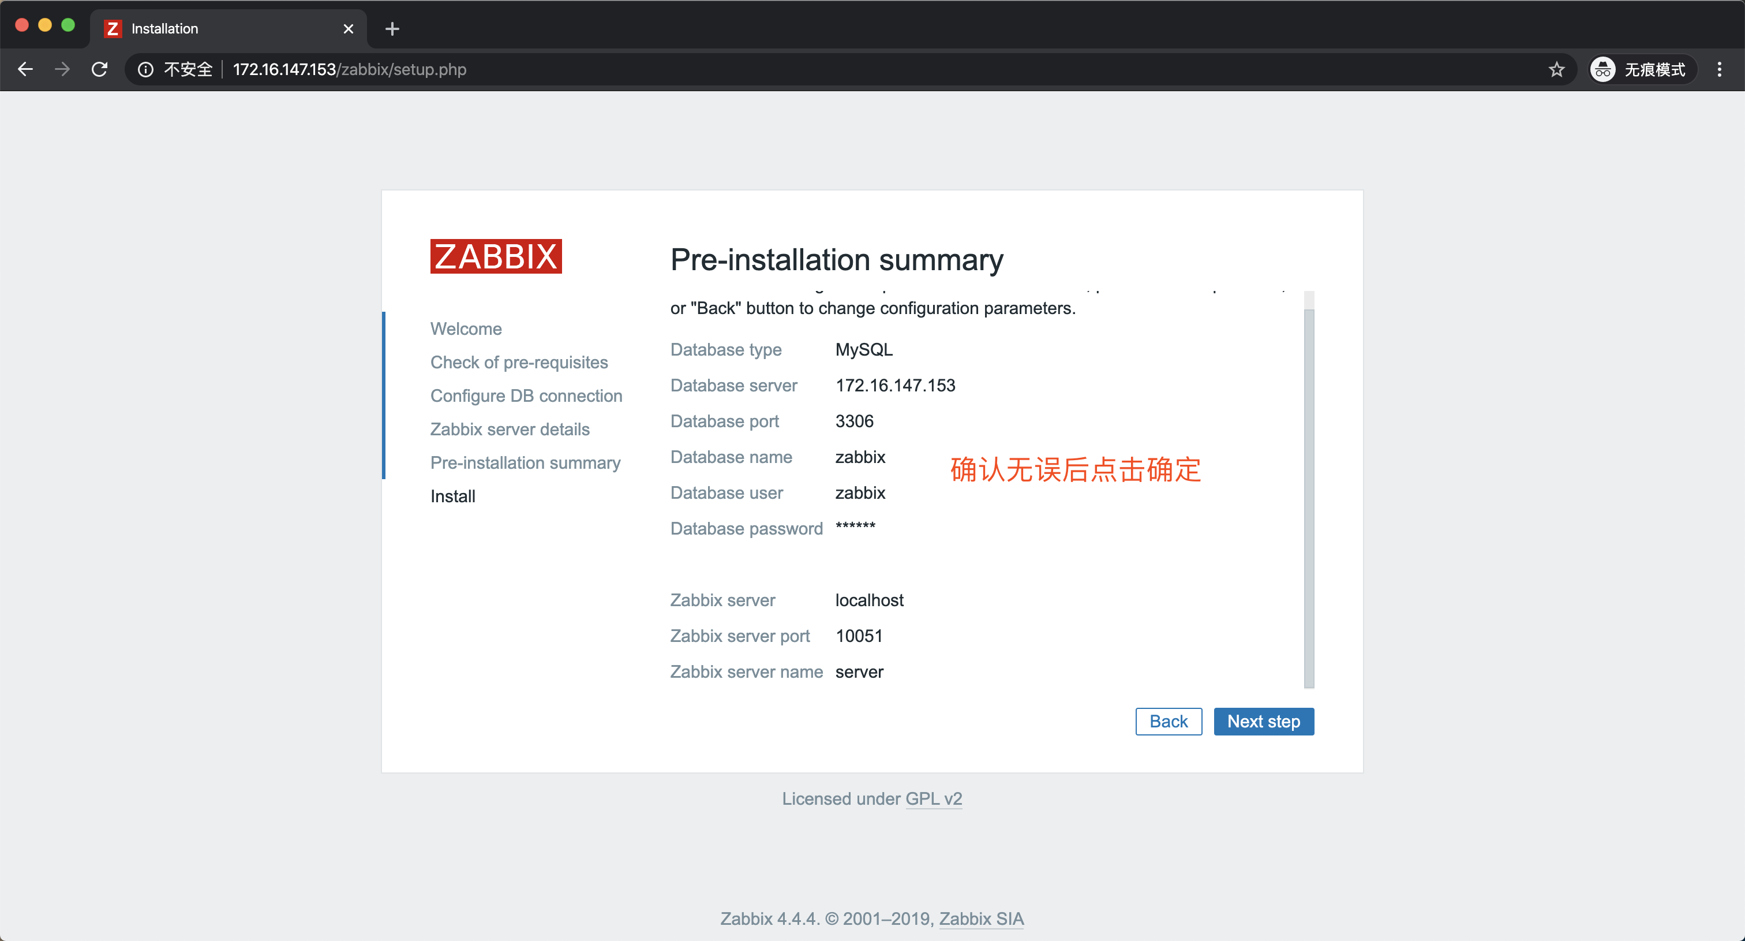Close the Installation tab
1745x941 pixels.
(x=348, y=28)
